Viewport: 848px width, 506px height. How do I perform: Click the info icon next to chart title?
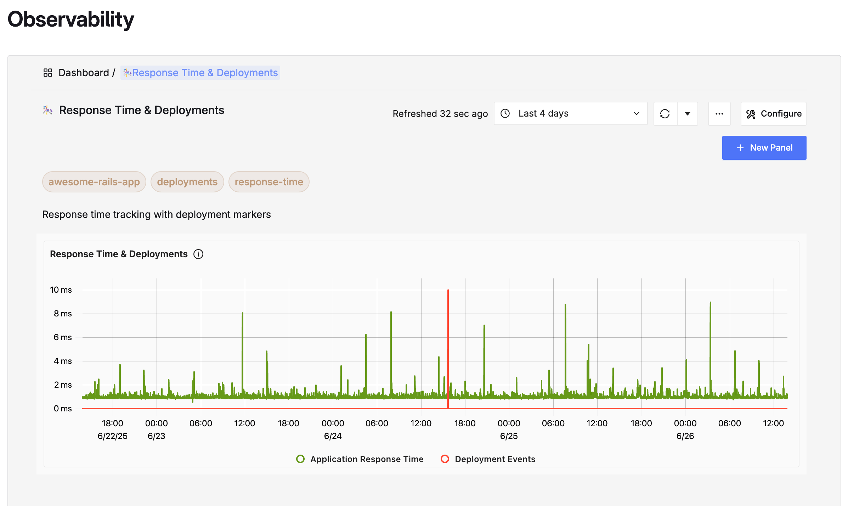point(199,254)
